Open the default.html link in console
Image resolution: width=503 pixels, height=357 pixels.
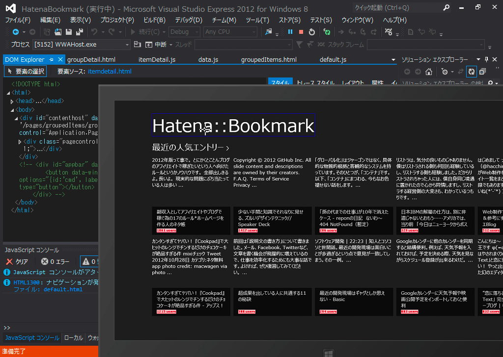tap(63, 289)
